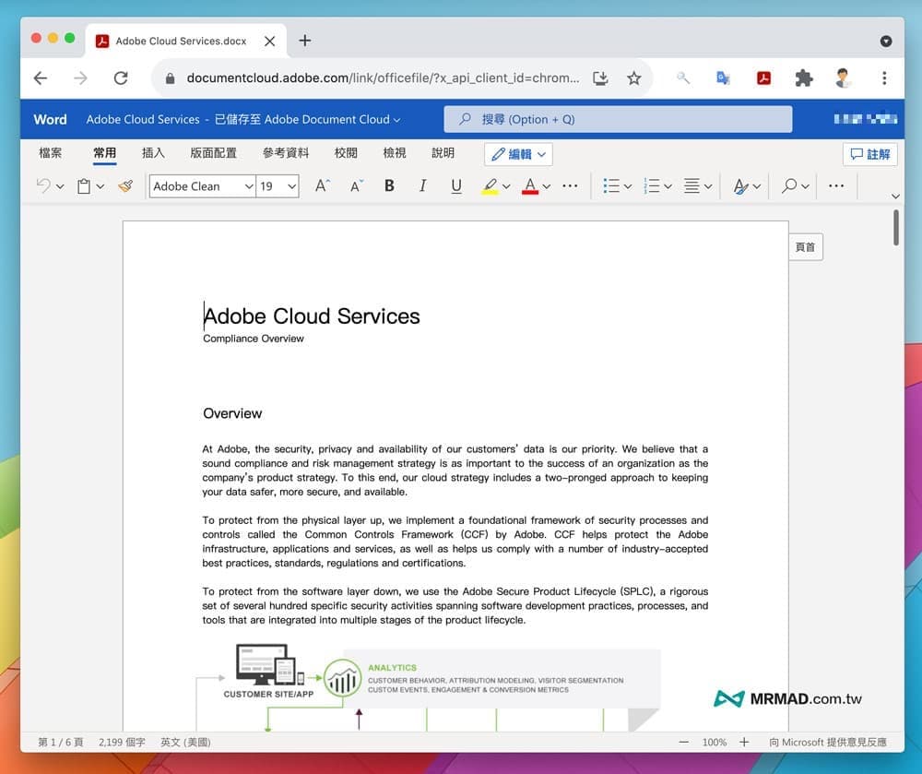
Task: Apply red font color
Action: click(530, 185)
